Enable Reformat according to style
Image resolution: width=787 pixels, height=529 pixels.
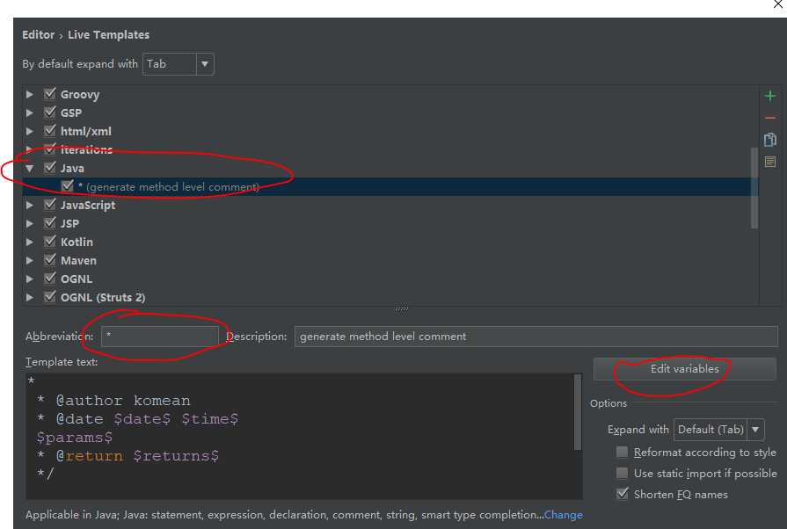pos(623,452)
